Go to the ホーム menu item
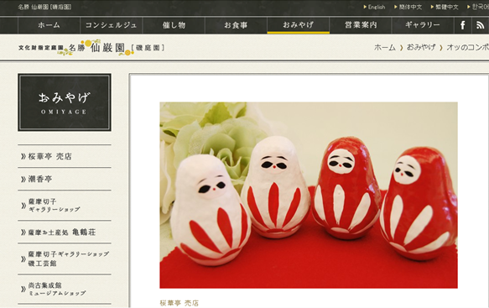The image size is (489, 308). 49,25
